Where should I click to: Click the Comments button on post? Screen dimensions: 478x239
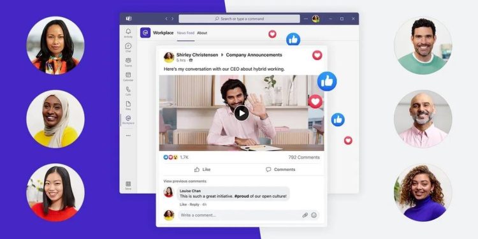pos(280,170)
